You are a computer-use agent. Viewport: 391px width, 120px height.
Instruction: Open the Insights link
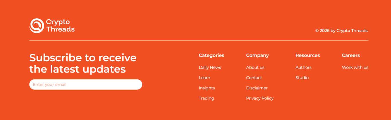[207, 88]
